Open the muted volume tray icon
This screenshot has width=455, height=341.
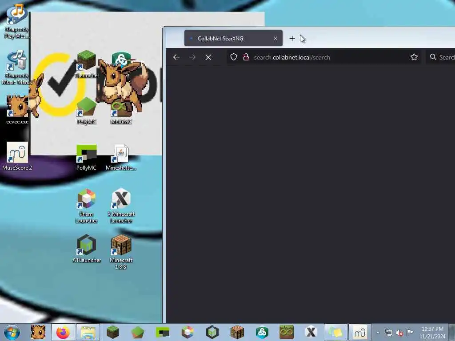[399, 333]
